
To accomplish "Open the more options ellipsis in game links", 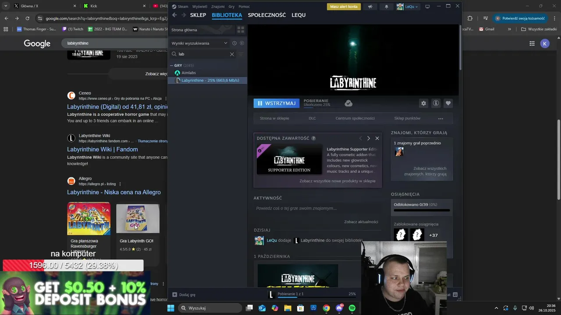I will click(440, 119).
